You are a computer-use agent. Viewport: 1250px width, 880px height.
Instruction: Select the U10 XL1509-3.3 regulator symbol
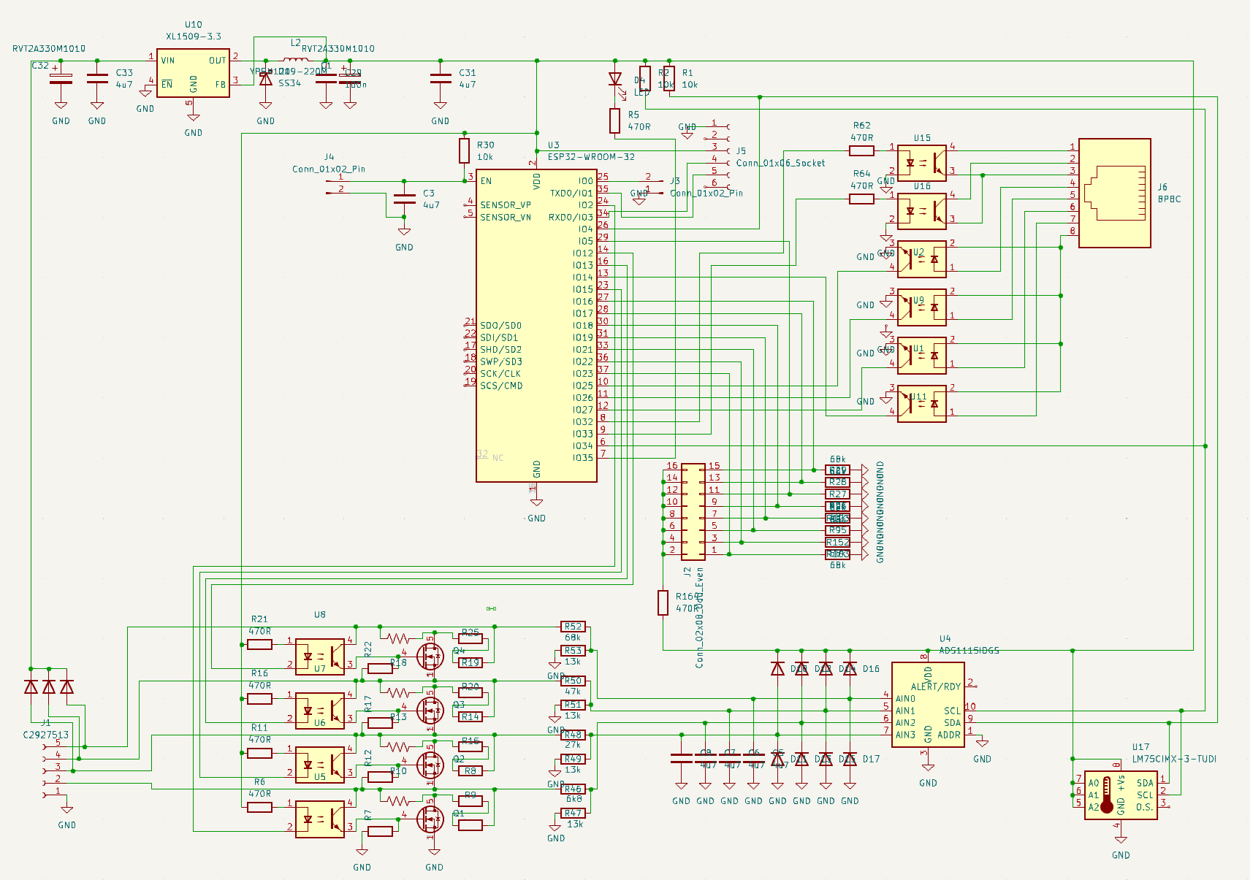(x=193, y=73)
